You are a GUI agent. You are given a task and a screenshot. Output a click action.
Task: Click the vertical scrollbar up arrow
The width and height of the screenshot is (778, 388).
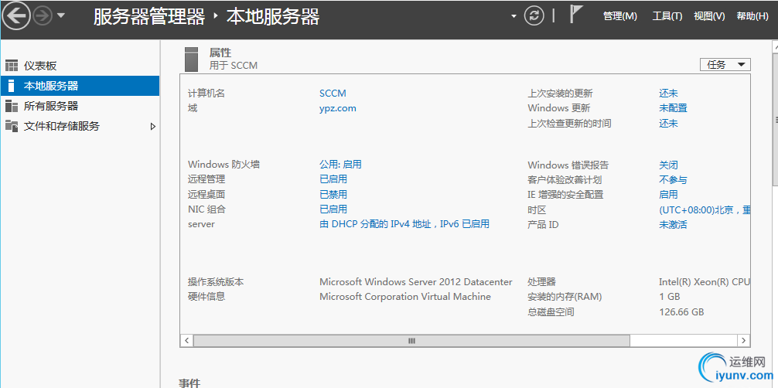coord(775,46)
